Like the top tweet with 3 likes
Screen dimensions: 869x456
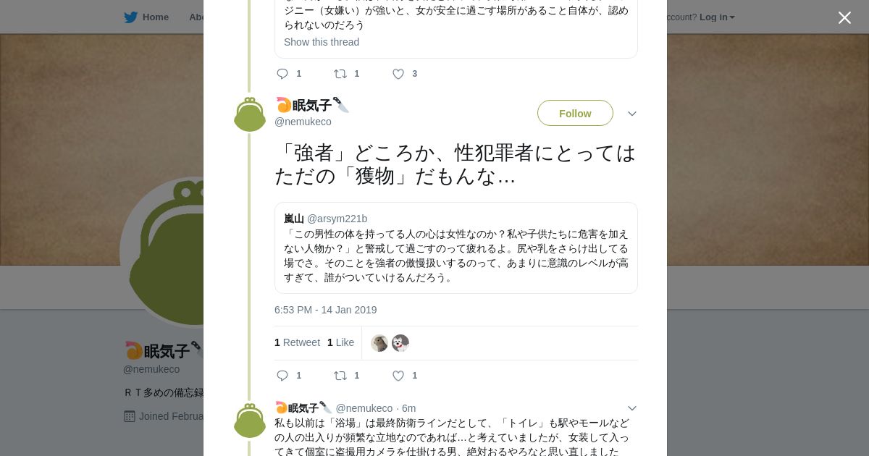pos(398,74)
